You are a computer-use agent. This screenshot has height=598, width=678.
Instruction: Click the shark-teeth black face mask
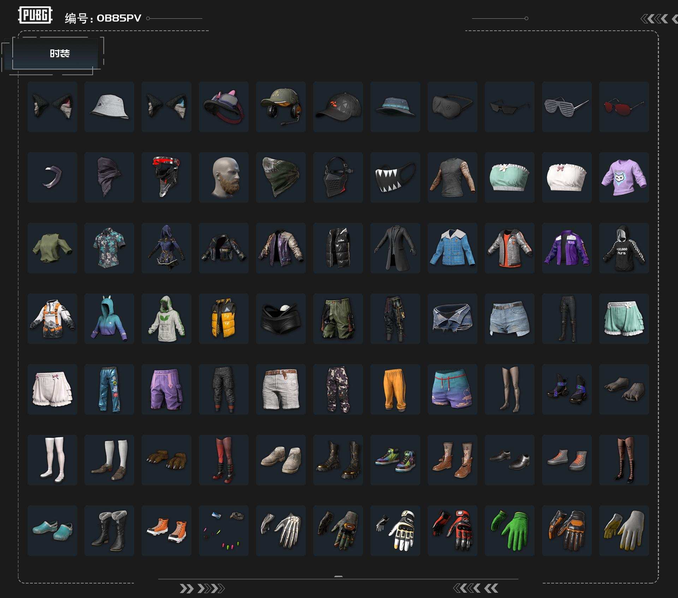tap(395, 177)
